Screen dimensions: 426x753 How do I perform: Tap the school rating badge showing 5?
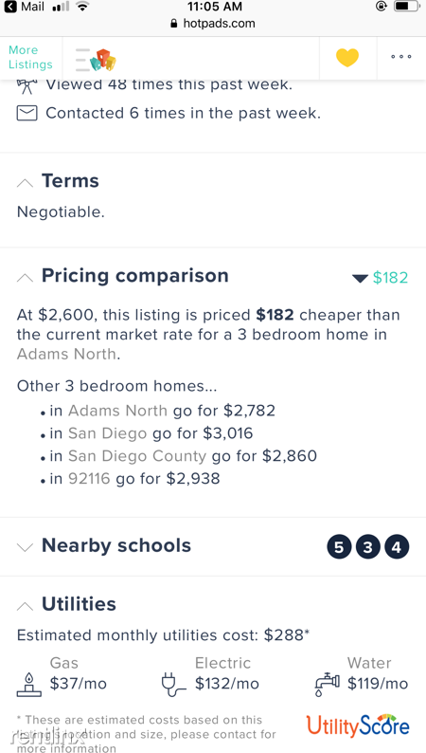point(339,547)
